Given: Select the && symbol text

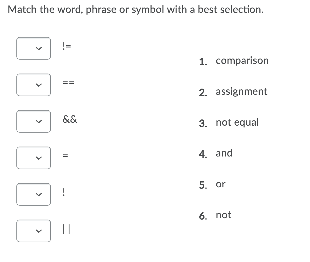Looking at the screenshot, I should tap(70, 119).
